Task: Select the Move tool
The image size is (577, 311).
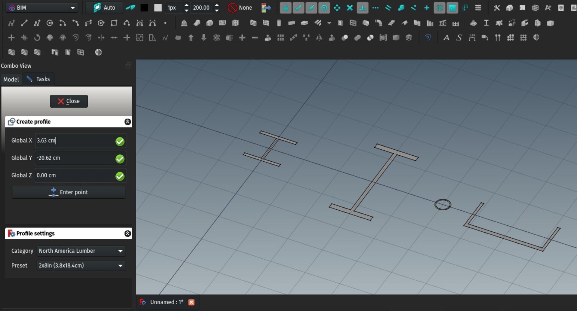Action: click(x=11, y=38)
